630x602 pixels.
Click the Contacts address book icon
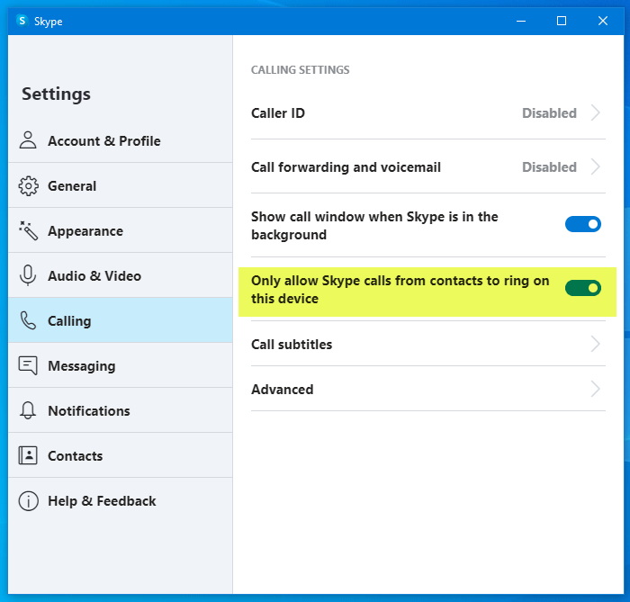[x=28, y=455]
